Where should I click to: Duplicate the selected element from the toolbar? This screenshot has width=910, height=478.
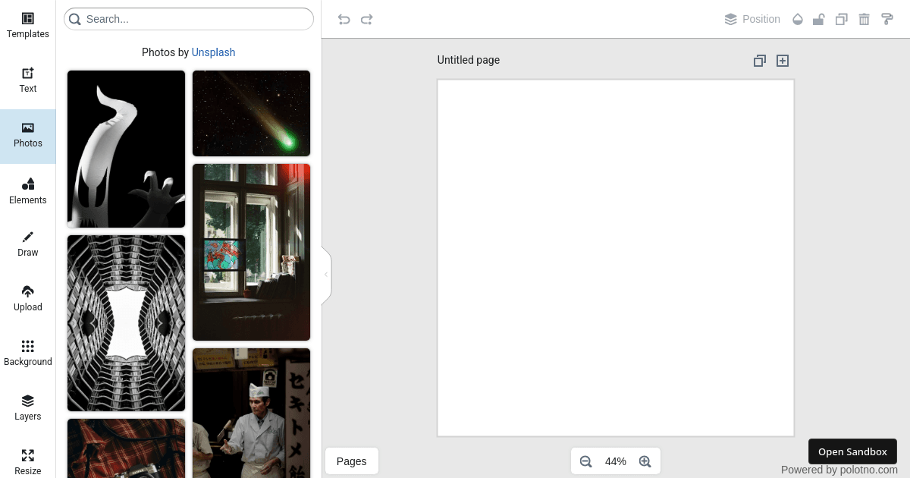pos(841,19)
